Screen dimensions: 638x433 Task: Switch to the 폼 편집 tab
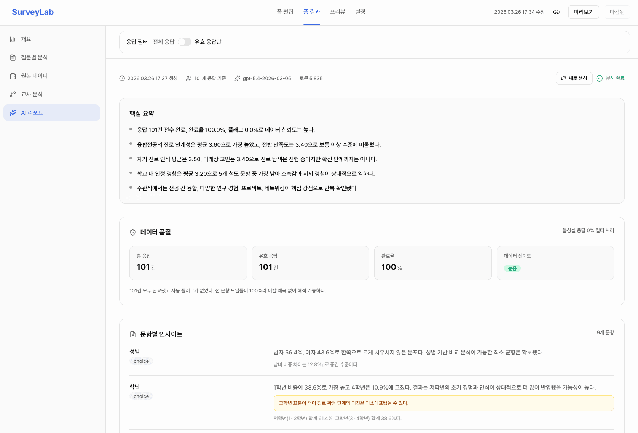(285, 12)
